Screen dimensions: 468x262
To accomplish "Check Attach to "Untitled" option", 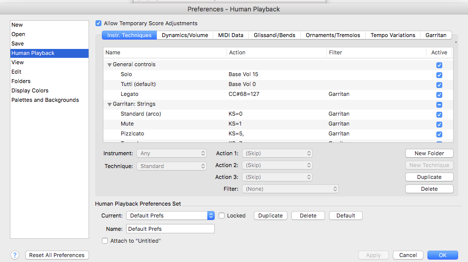I will pos(105,241).
